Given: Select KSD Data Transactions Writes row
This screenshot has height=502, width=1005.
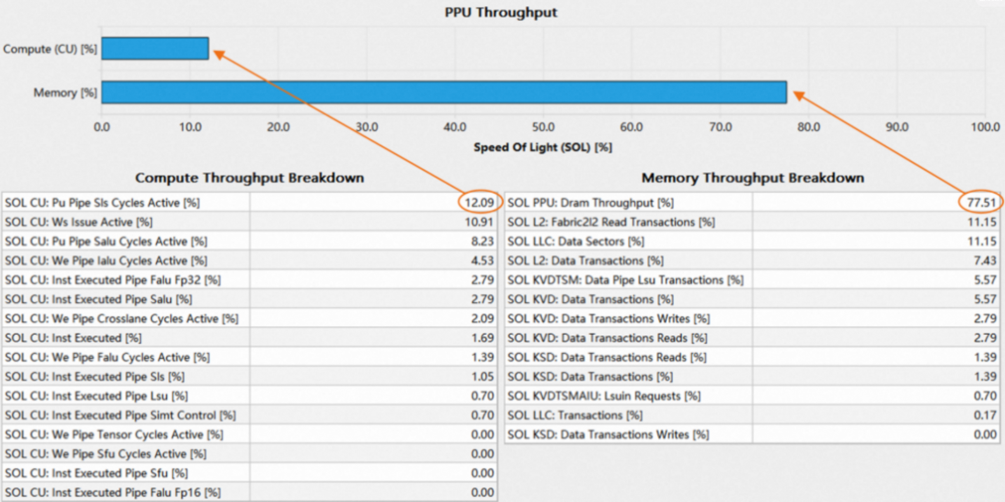Looking at the screenshot, I should 608,435.
